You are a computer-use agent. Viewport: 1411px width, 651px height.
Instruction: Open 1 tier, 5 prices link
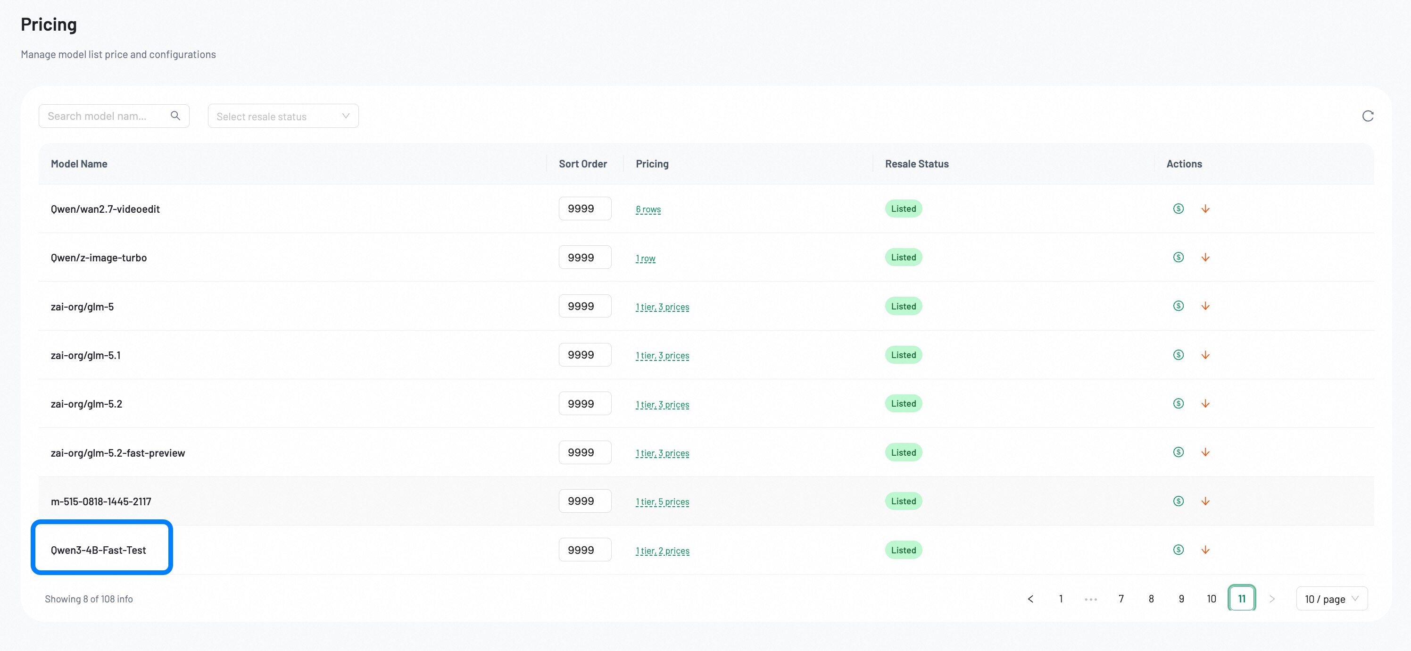coord(662,501)
